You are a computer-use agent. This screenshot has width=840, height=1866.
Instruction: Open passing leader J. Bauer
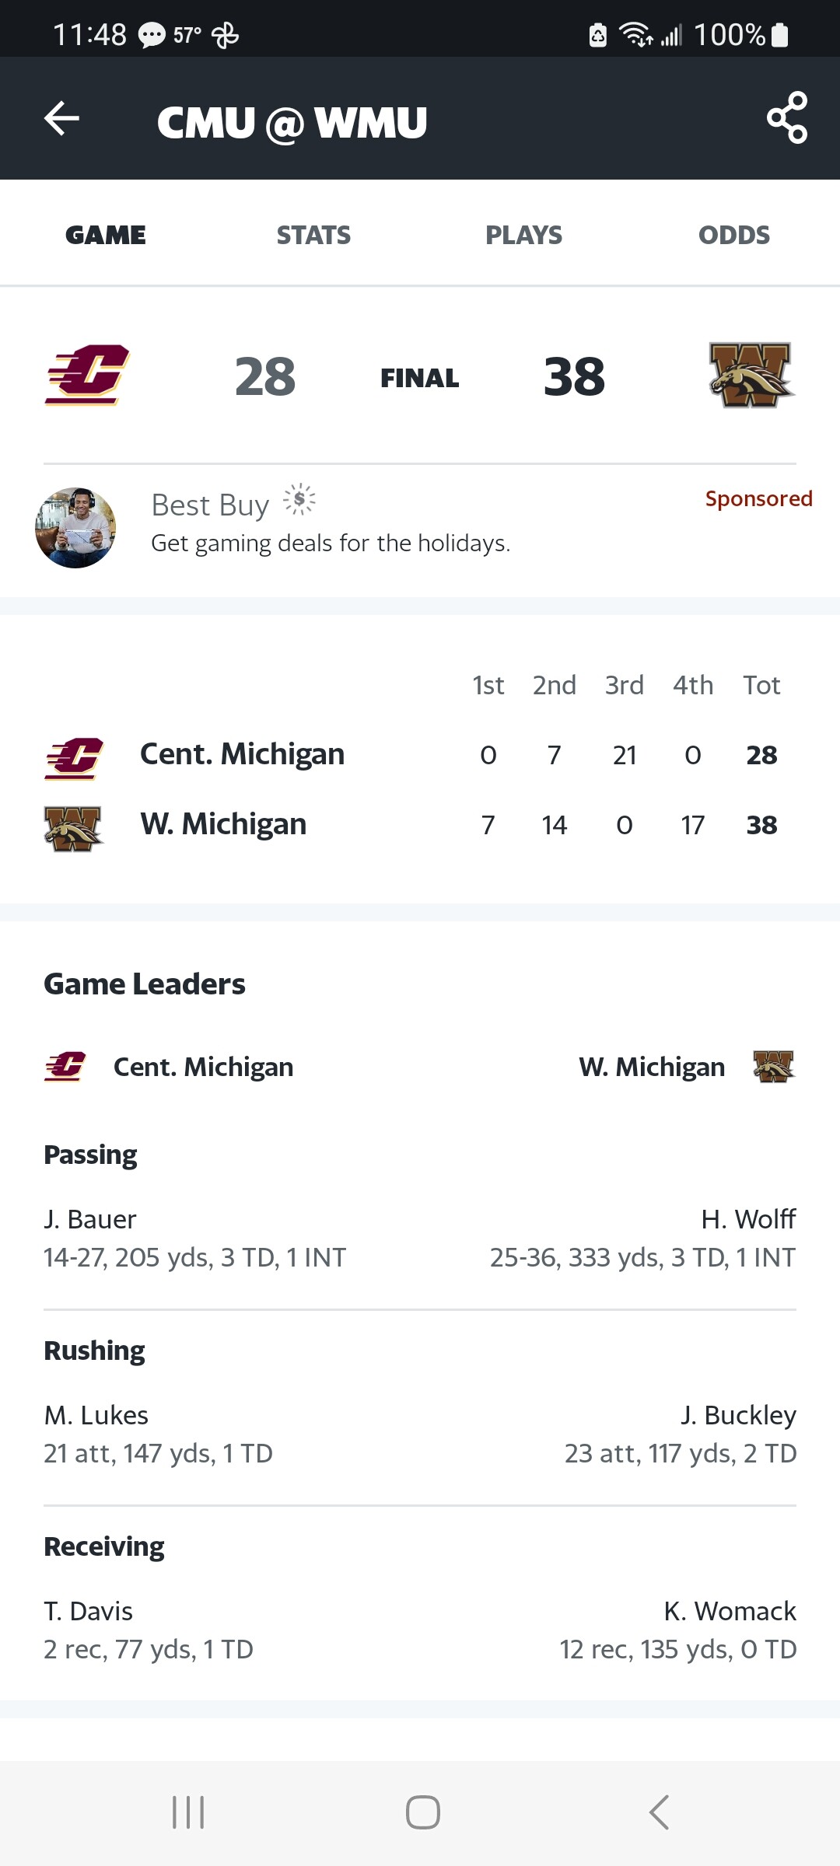[x=90, y=1219]
